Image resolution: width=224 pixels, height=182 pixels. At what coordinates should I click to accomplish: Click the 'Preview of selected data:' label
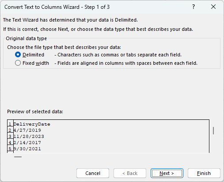point(35,111)
